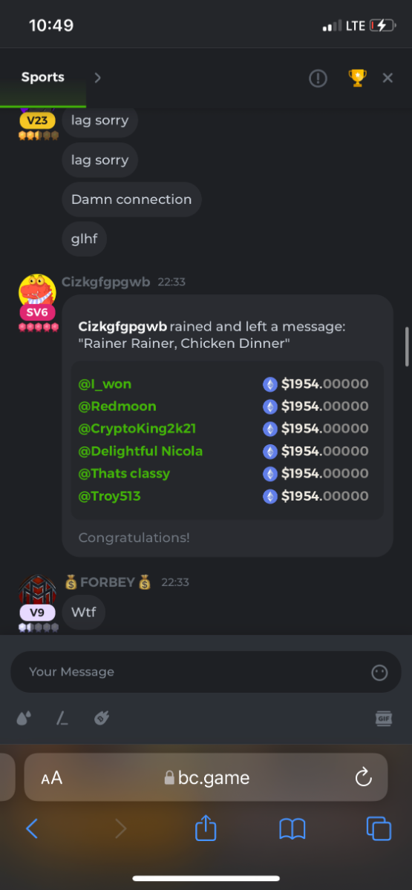Focus the Your Message input field
Image resolution: width=412 pixels, height=890 pixels.
[x=206, y=672]
